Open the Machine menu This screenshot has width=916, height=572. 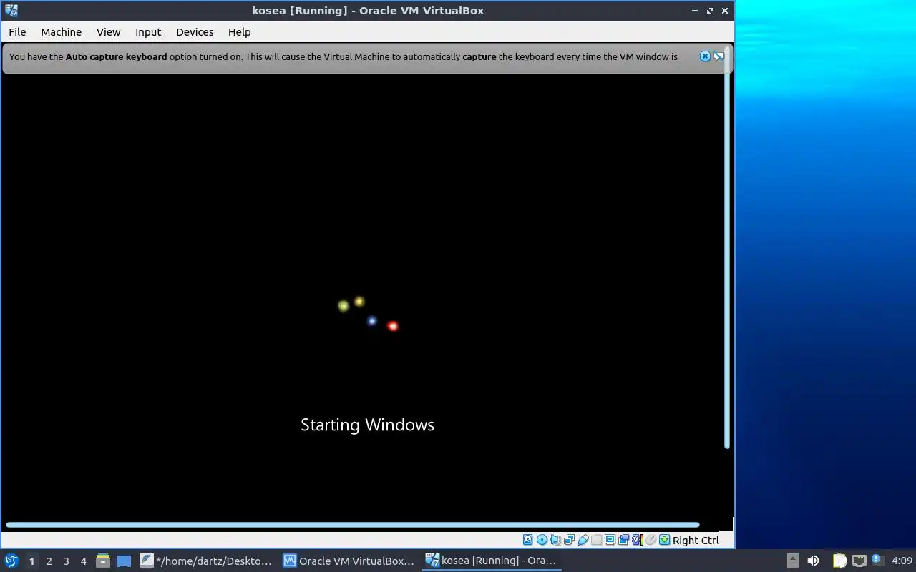(61, 31)
